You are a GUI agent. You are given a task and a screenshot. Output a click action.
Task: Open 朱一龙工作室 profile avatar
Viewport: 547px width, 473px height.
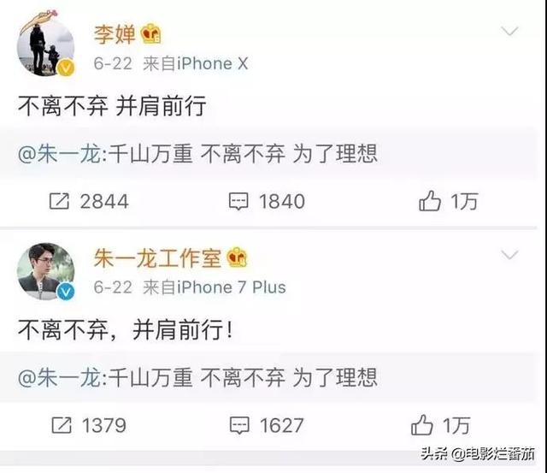tap(45, 272)
